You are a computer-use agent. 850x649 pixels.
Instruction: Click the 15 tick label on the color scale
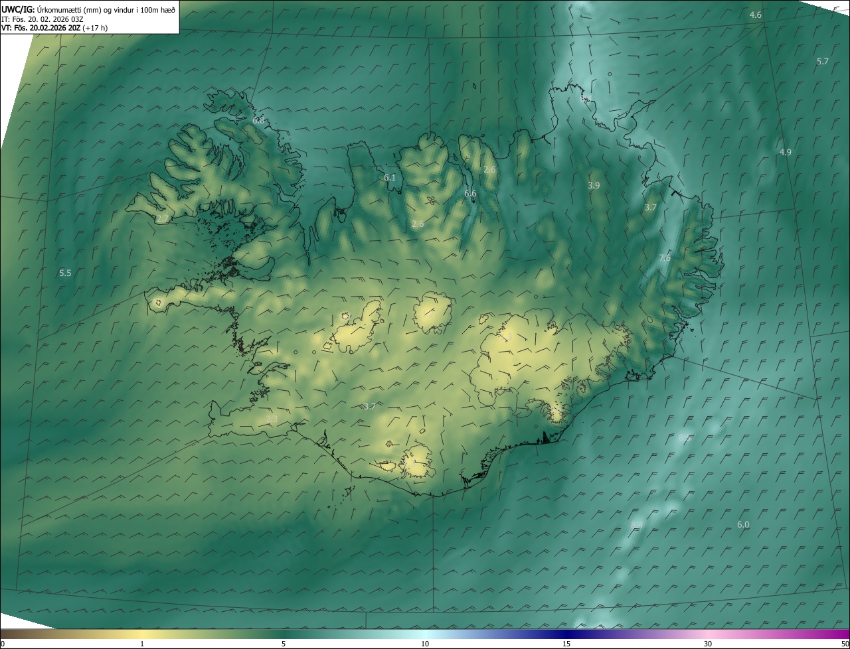coord(566,644)
